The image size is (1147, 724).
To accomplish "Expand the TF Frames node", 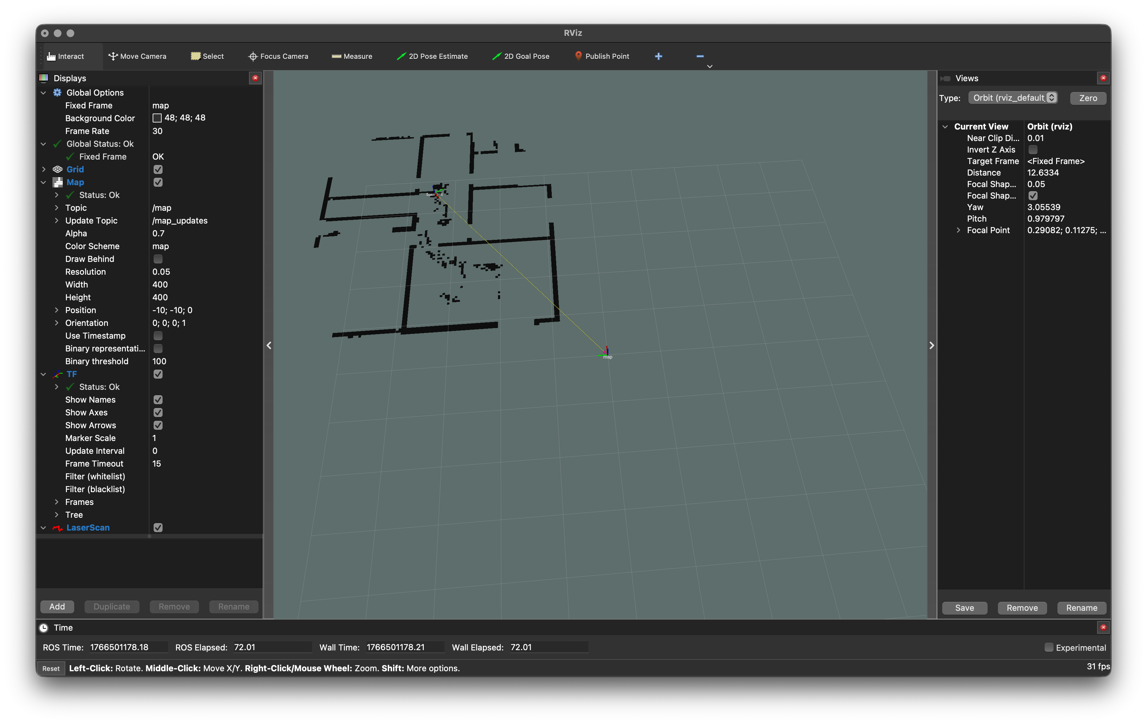I will pyautogui.click(x=57, y=502).
